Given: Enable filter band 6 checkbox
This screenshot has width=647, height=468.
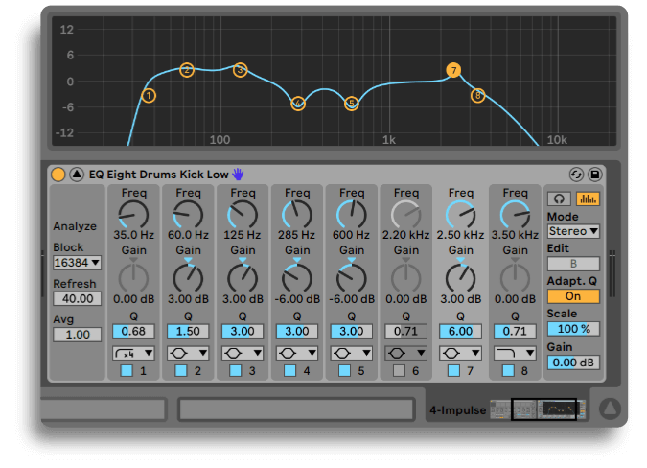Looking at the screenshot, I should point(399,370).
